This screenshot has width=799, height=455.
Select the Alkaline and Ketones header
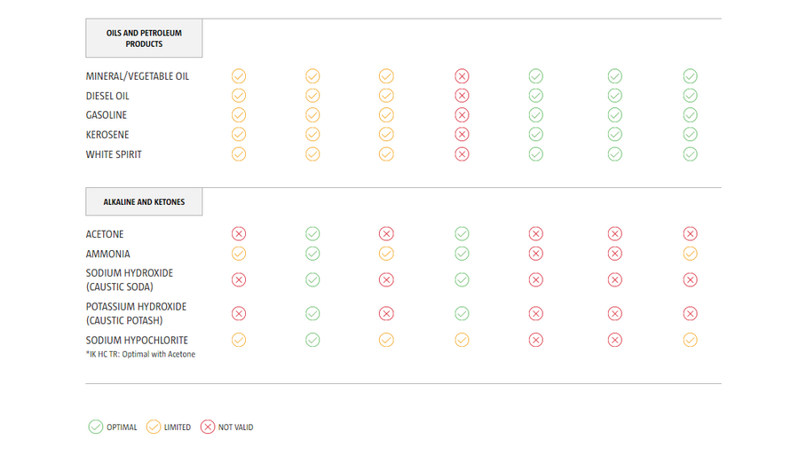coord(144,202)
